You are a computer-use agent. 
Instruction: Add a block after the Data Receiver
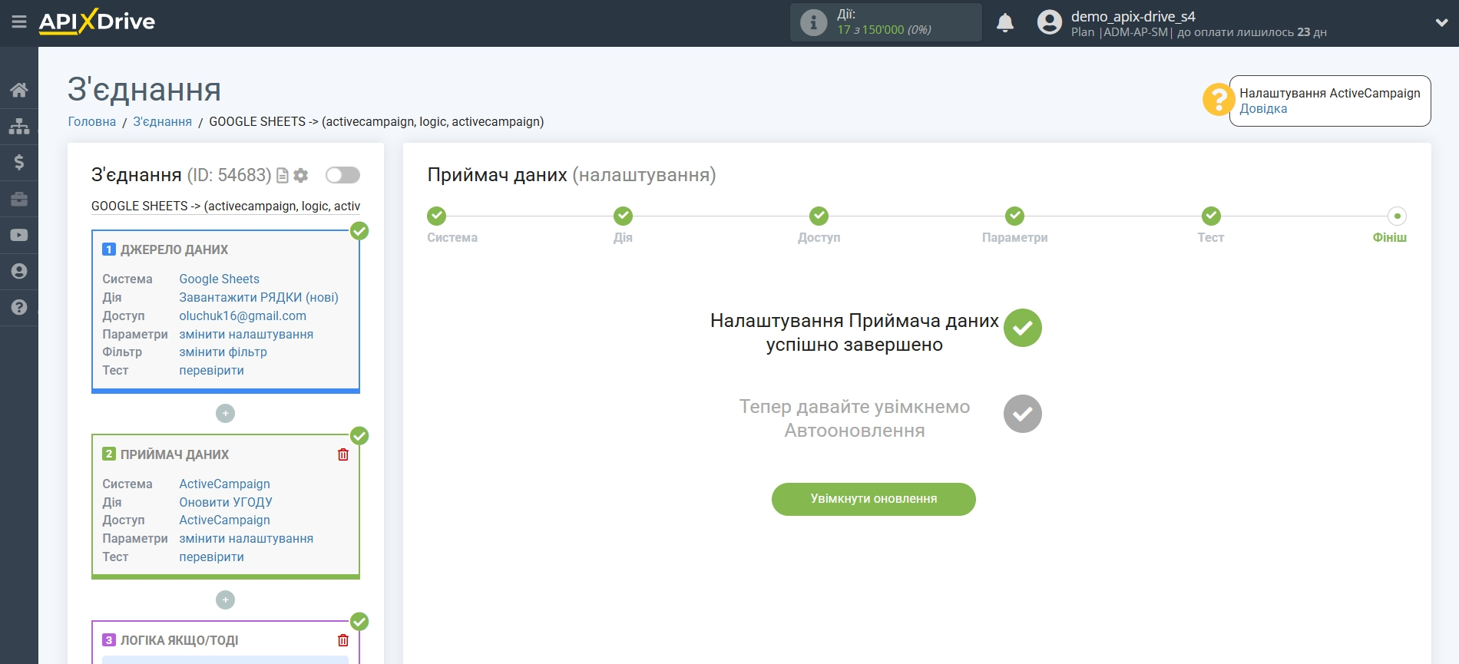pyautogui.click(x=225, y=600)
